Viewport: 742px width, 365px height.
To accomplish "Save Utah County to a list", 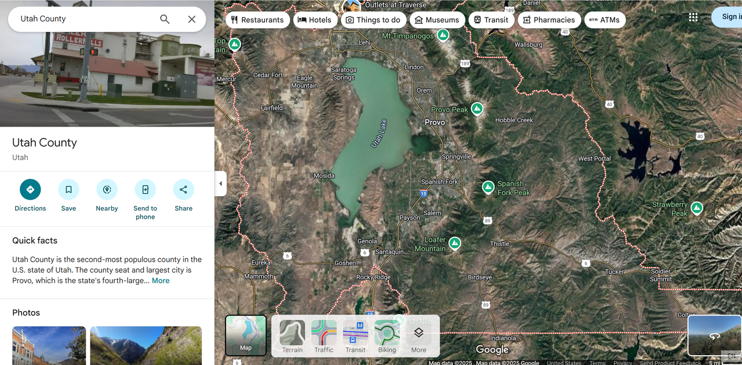I will (68, 196).
